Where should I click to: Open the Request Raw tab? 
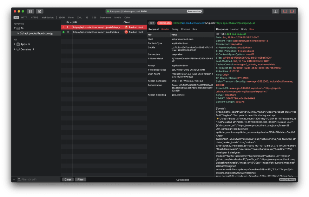[195, 29]
